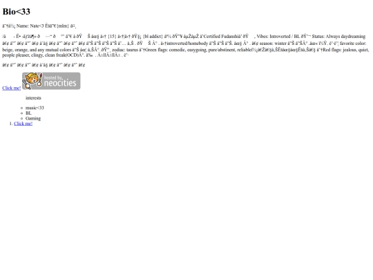Click the 'interests' list title
The image size is (373, 280).
[x=33, y=98]
